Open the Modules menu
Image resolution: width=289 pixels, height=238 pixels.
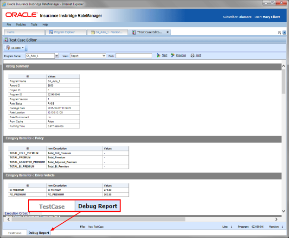(x=20, y=25)
